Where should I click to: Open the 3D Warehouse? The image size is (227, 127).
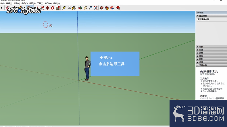point(102,8)
